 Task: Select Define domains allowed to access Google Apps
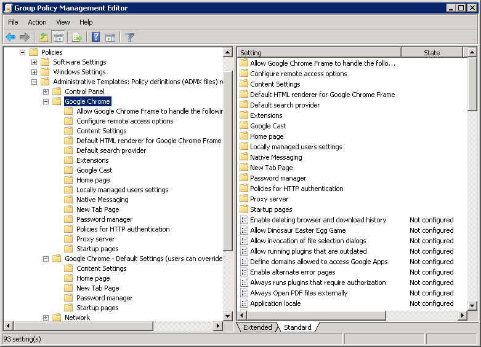click(319, 261)
